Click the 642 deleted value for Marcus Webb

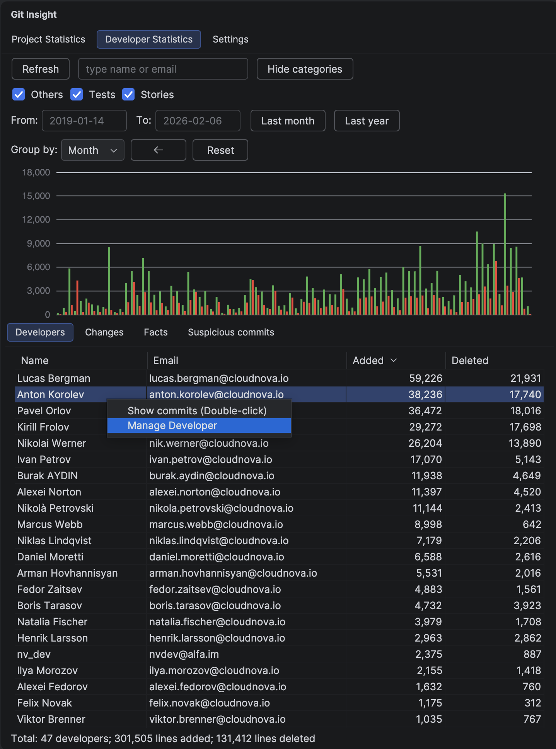(x=532, y=524)
